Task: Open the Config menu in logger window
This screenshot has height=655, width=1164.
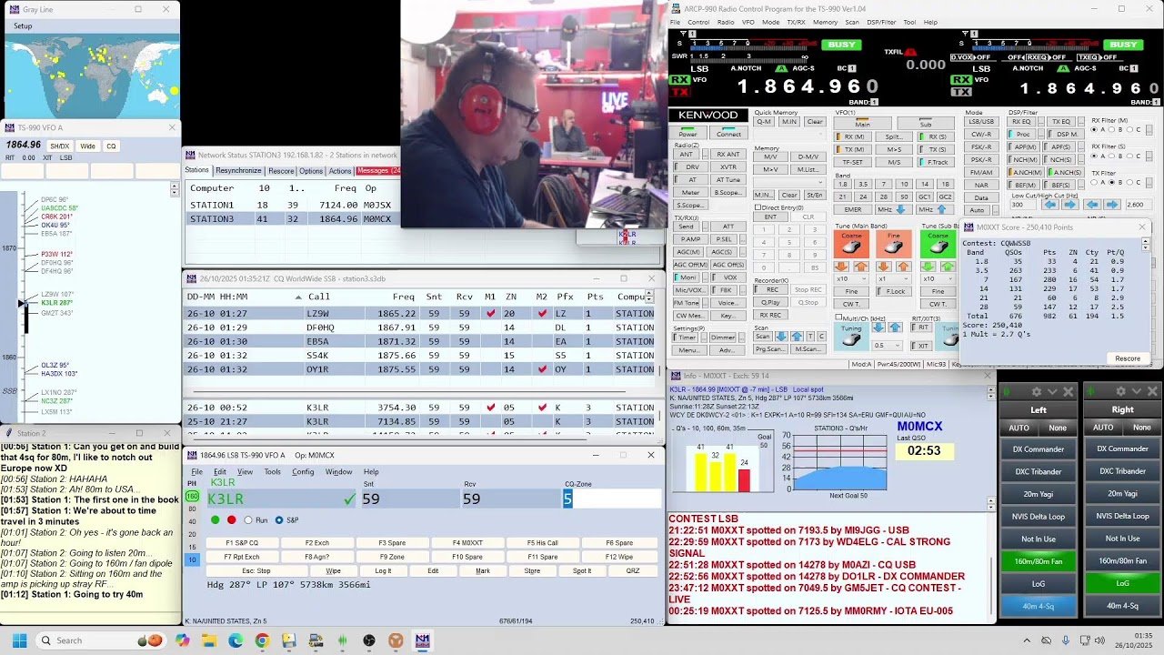Action: (302, 472)
